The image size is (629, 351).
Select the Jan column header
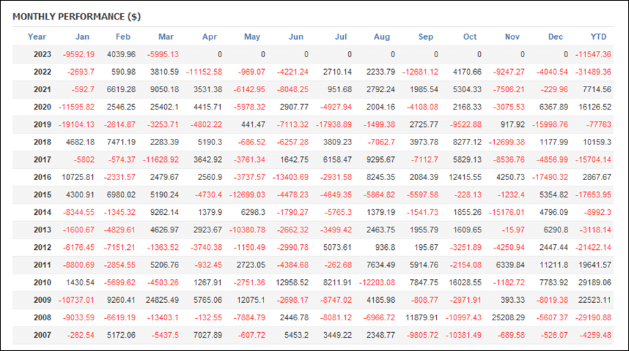[x=82, y=36]
